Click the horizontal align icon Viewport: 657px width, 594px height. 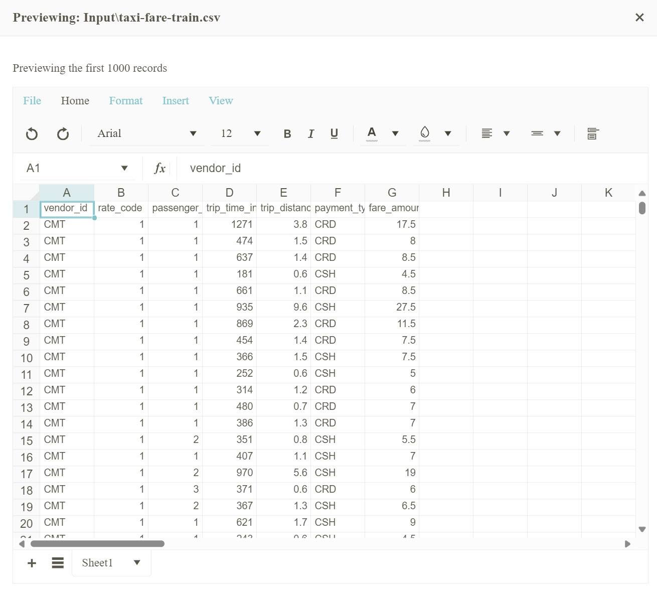[x=486, y=133]
